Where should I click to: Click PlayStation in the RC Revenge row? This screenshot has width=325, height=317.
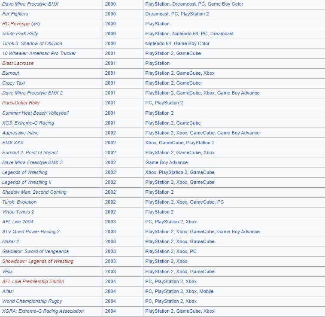click(x=157, y=24)
